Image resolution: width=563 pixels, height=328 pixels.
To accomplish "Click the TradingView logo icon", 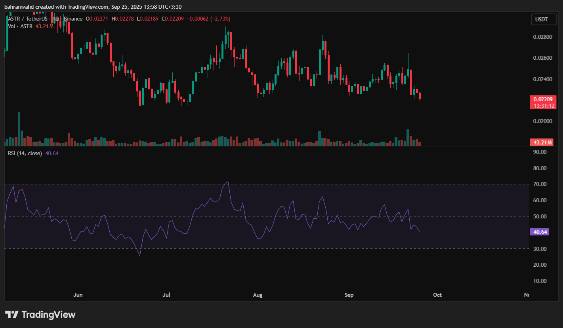I will point(12,315).
